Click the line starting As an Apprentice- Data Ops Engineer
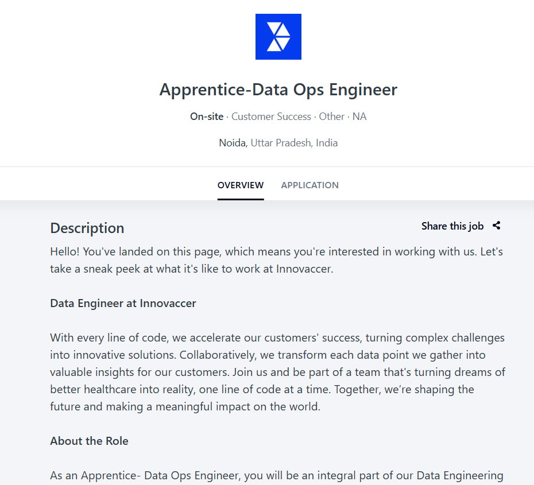The height and width of the screenshot is (485, 534). [x=277, y=476]
